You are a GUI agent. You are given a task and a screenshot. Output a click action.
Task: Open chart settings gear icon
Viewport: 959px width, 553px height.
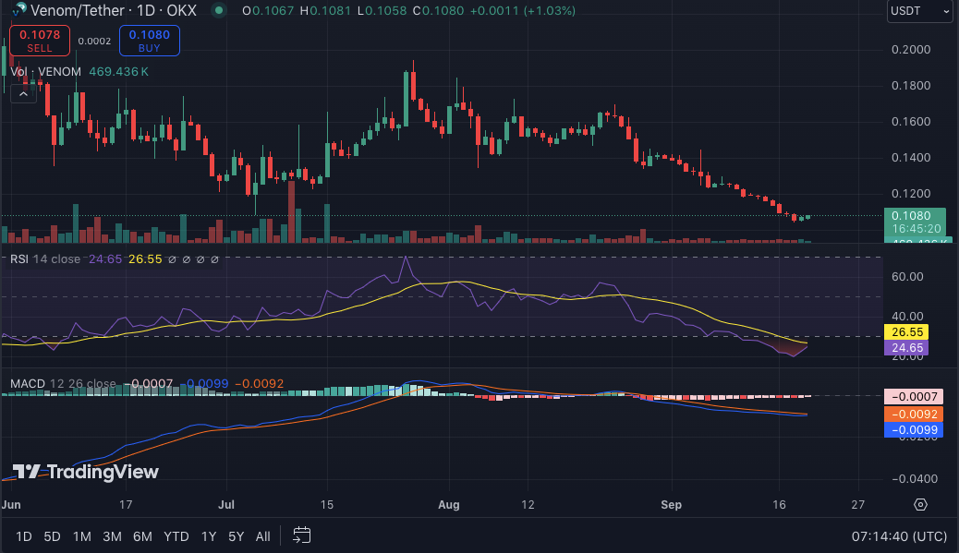point(920,505)
